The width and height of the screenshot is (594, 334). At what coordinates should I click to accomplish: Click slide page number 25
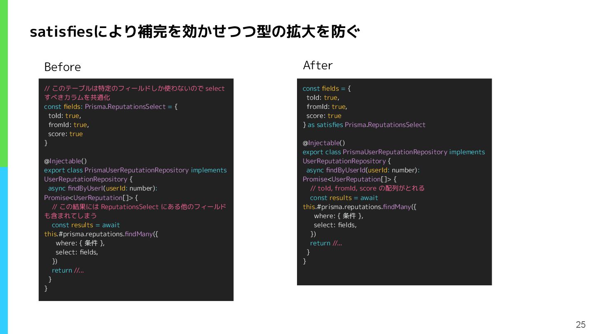[580, 325]
